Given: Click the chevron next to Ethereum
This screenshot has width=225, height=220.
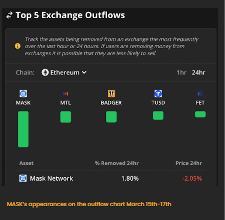Looking at the screenshot, I should pos(84,72).
